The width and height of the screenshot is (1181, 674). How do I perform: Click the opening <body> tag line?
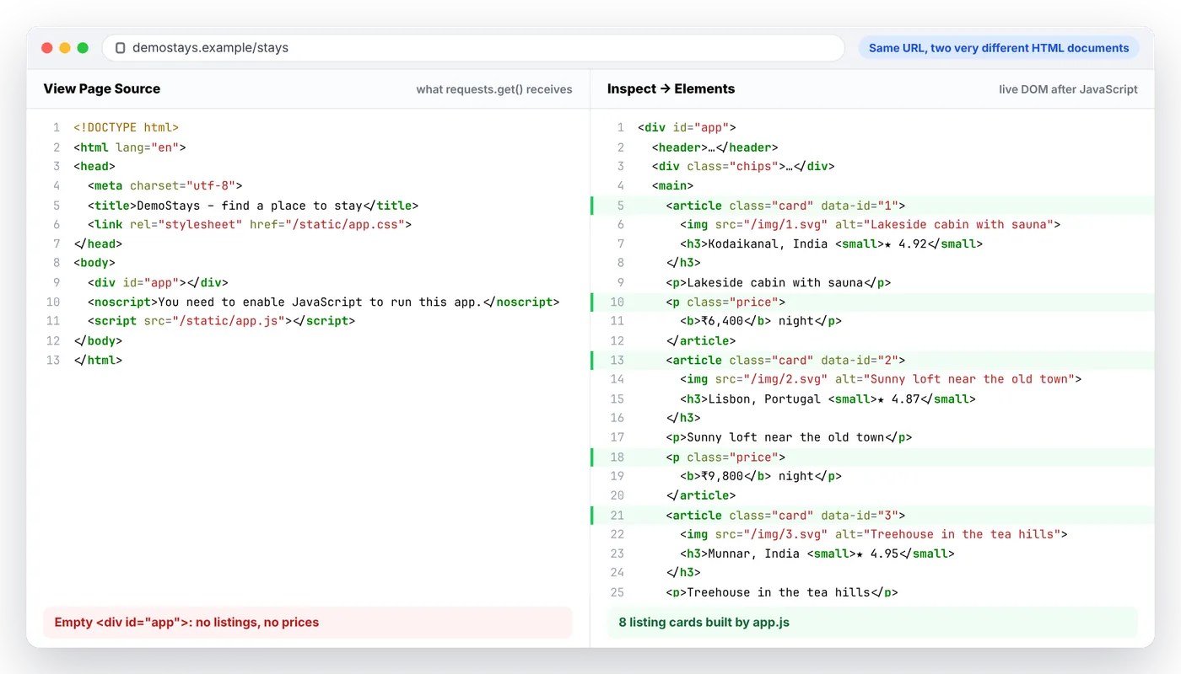[x=94, y=263]
